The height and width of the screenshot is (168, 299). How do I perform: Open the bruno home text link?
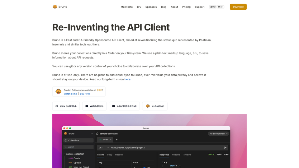63,7
